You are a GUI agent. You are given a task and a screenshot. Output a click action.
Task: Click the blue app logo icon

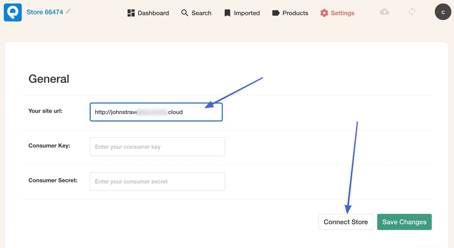13,13
